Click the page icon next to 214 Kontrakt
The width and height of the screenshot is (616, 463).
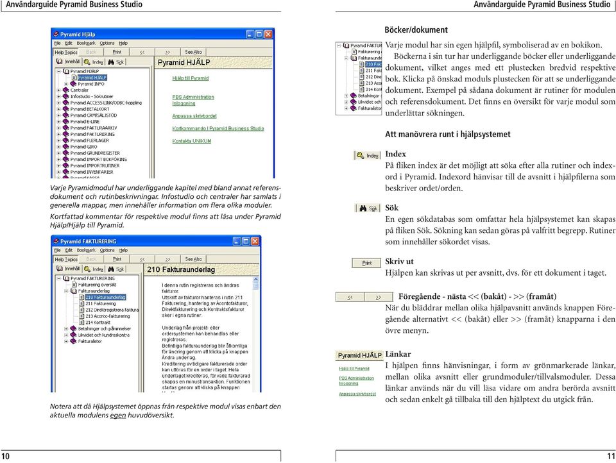point(81,323)
